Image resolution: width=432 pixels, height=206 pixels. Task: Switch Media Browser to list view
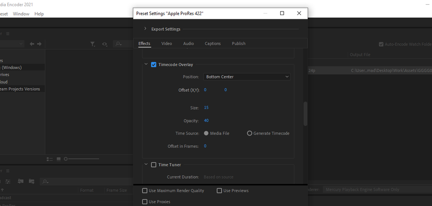pos(50,159)
